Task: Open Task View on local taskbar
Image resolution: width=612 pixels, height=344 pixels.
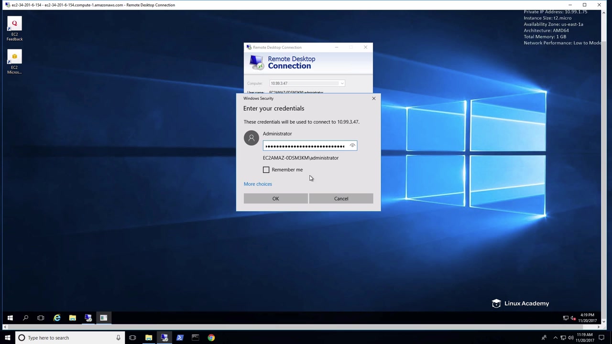Action: click(x=132, y=338)
